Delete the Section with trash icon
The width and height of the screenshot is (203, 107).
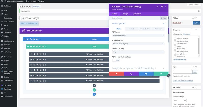(x=37, y=39)
